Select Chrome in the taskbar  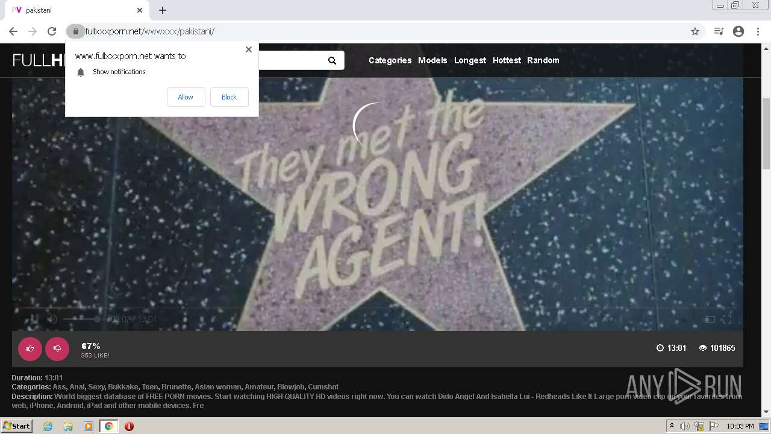pos(108,426)
